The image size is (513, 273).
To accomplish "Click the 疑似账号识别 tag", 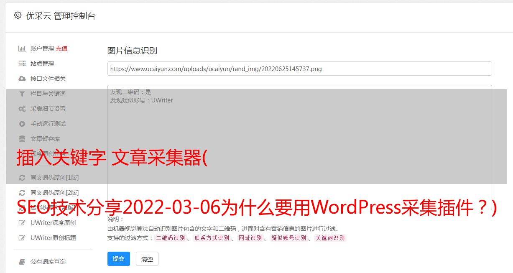I will [x=288, y=238].
